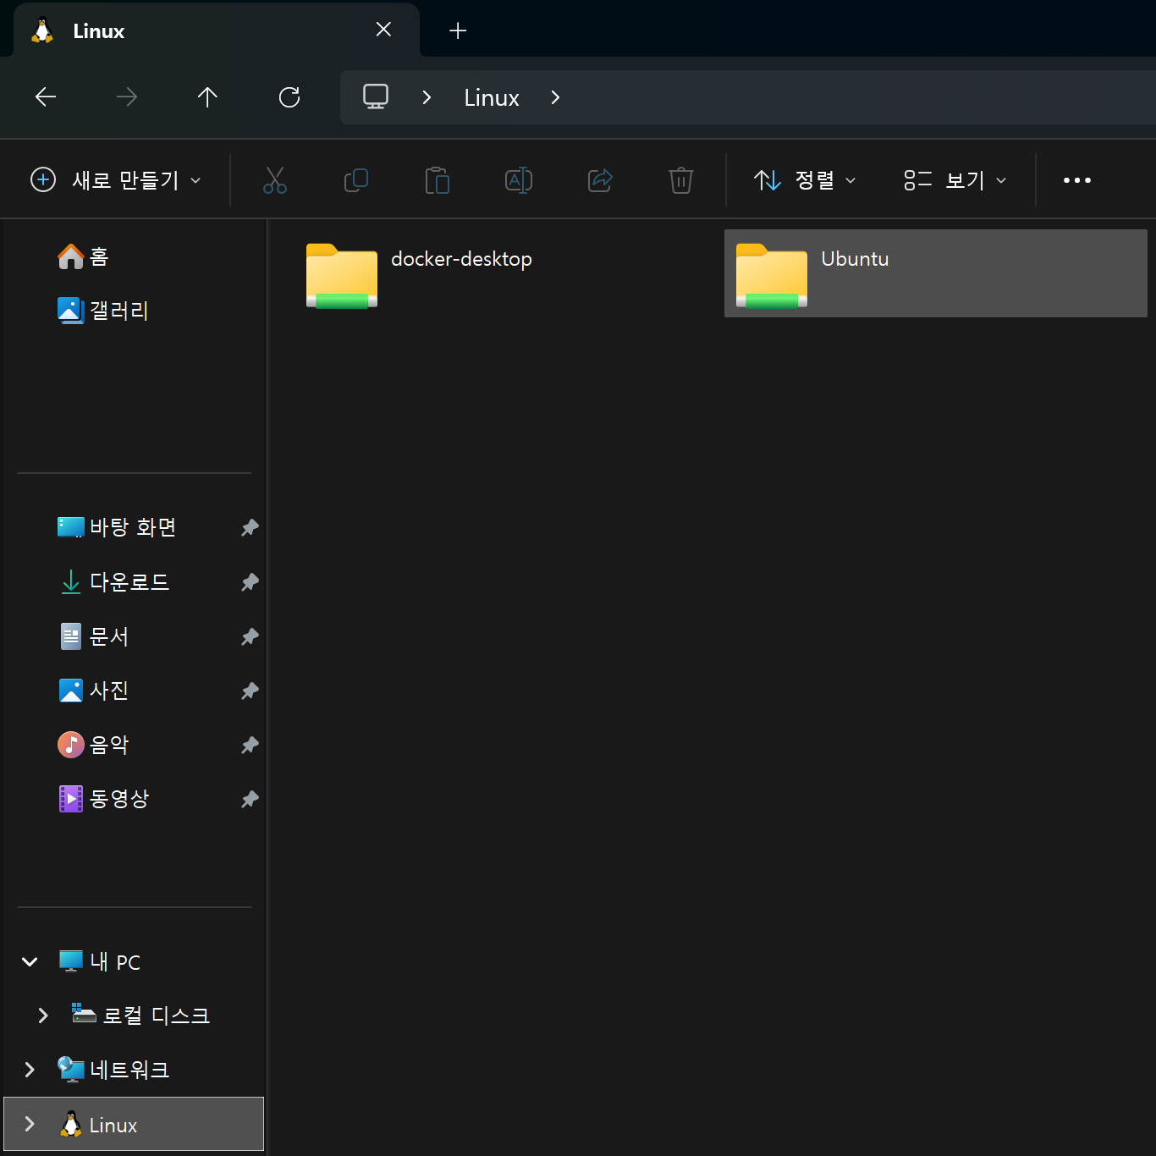
Task: Click the Cut scissors icon
Action: [275, 180]
